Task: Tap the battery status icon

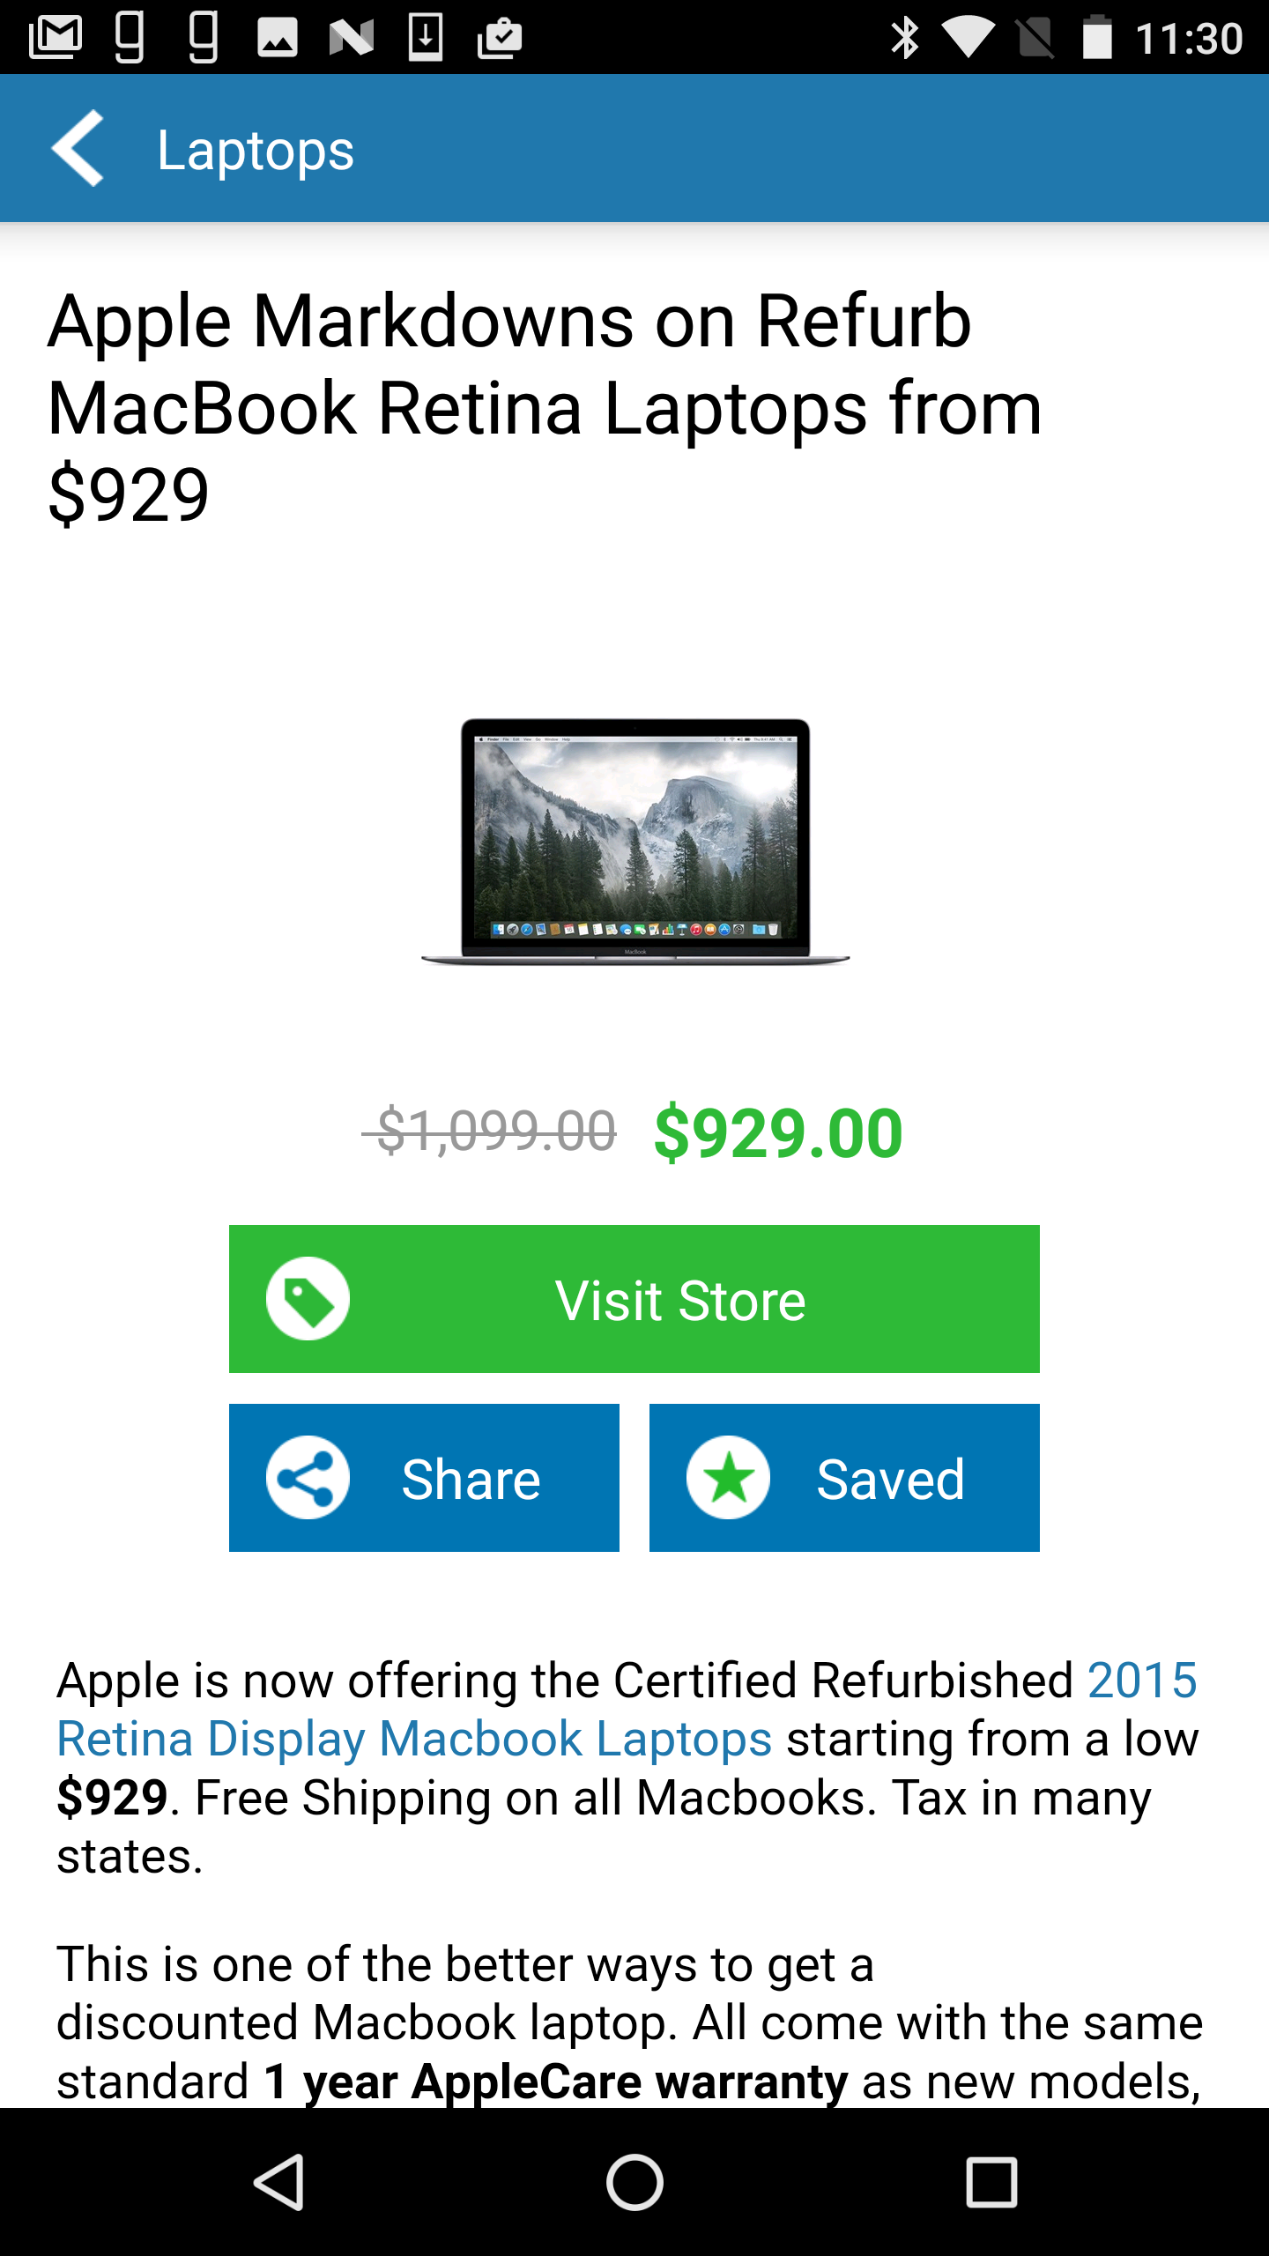Action: 1097,38
